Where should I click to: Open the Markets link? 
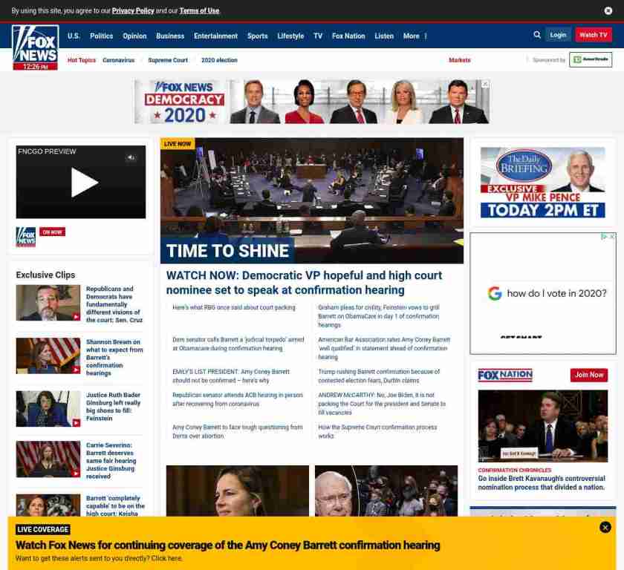pos(459,60)
